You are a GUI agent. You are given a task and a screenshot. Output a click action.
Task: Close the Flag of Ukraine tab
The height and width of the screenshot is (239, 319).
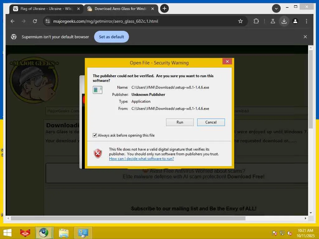pos(79,9)
